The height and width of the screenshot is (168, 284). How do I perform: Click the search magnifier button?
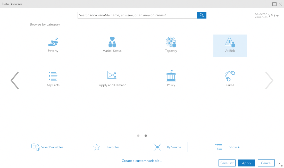[x=202, y=15]
